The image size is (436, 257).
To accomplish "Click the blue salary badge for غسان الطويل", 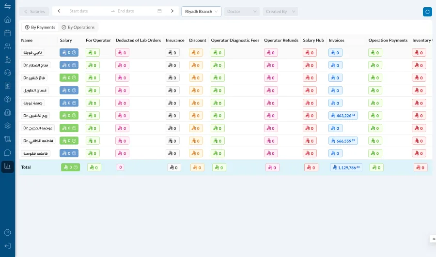I will click(69, 91).
